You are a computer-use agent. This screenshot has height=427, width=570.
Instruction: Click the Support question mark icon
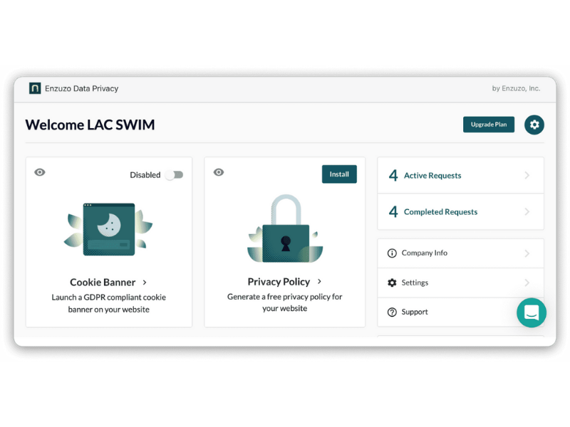click(x=391, y=312)
